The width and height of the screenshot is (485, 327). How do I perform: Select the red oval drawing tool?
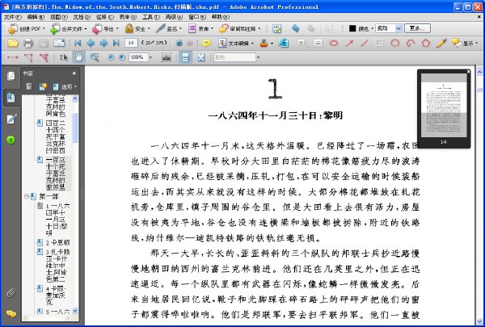(394, 44)
